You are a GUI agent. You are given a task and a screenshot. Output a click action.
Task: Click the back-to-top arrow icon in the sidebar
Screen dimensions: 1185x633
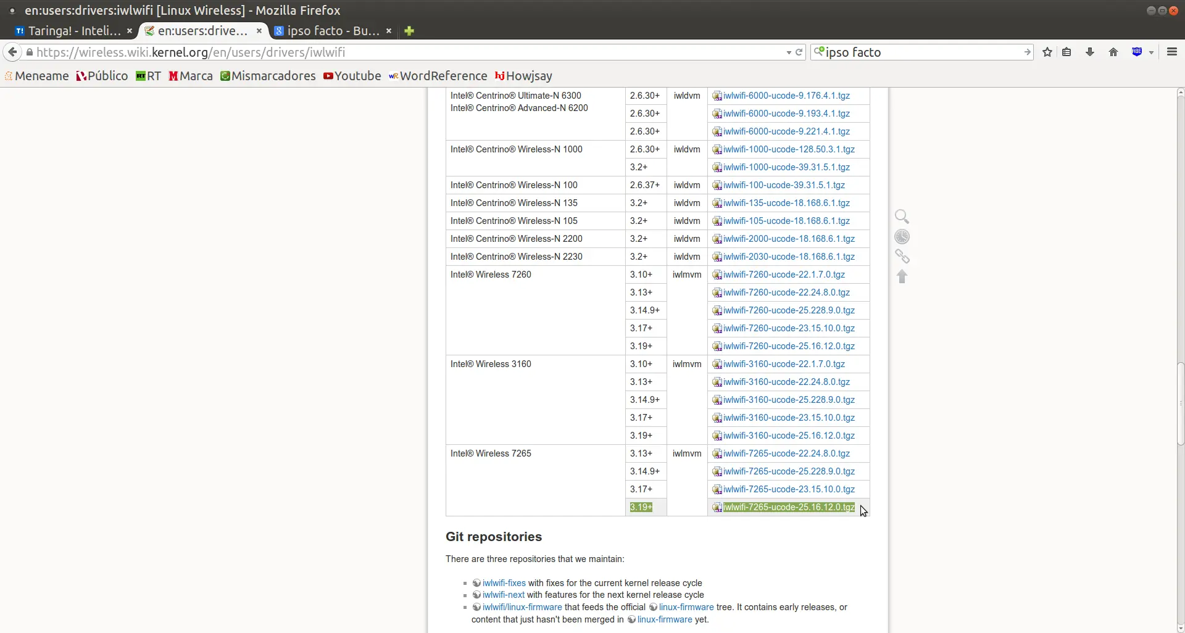[902, 276]
